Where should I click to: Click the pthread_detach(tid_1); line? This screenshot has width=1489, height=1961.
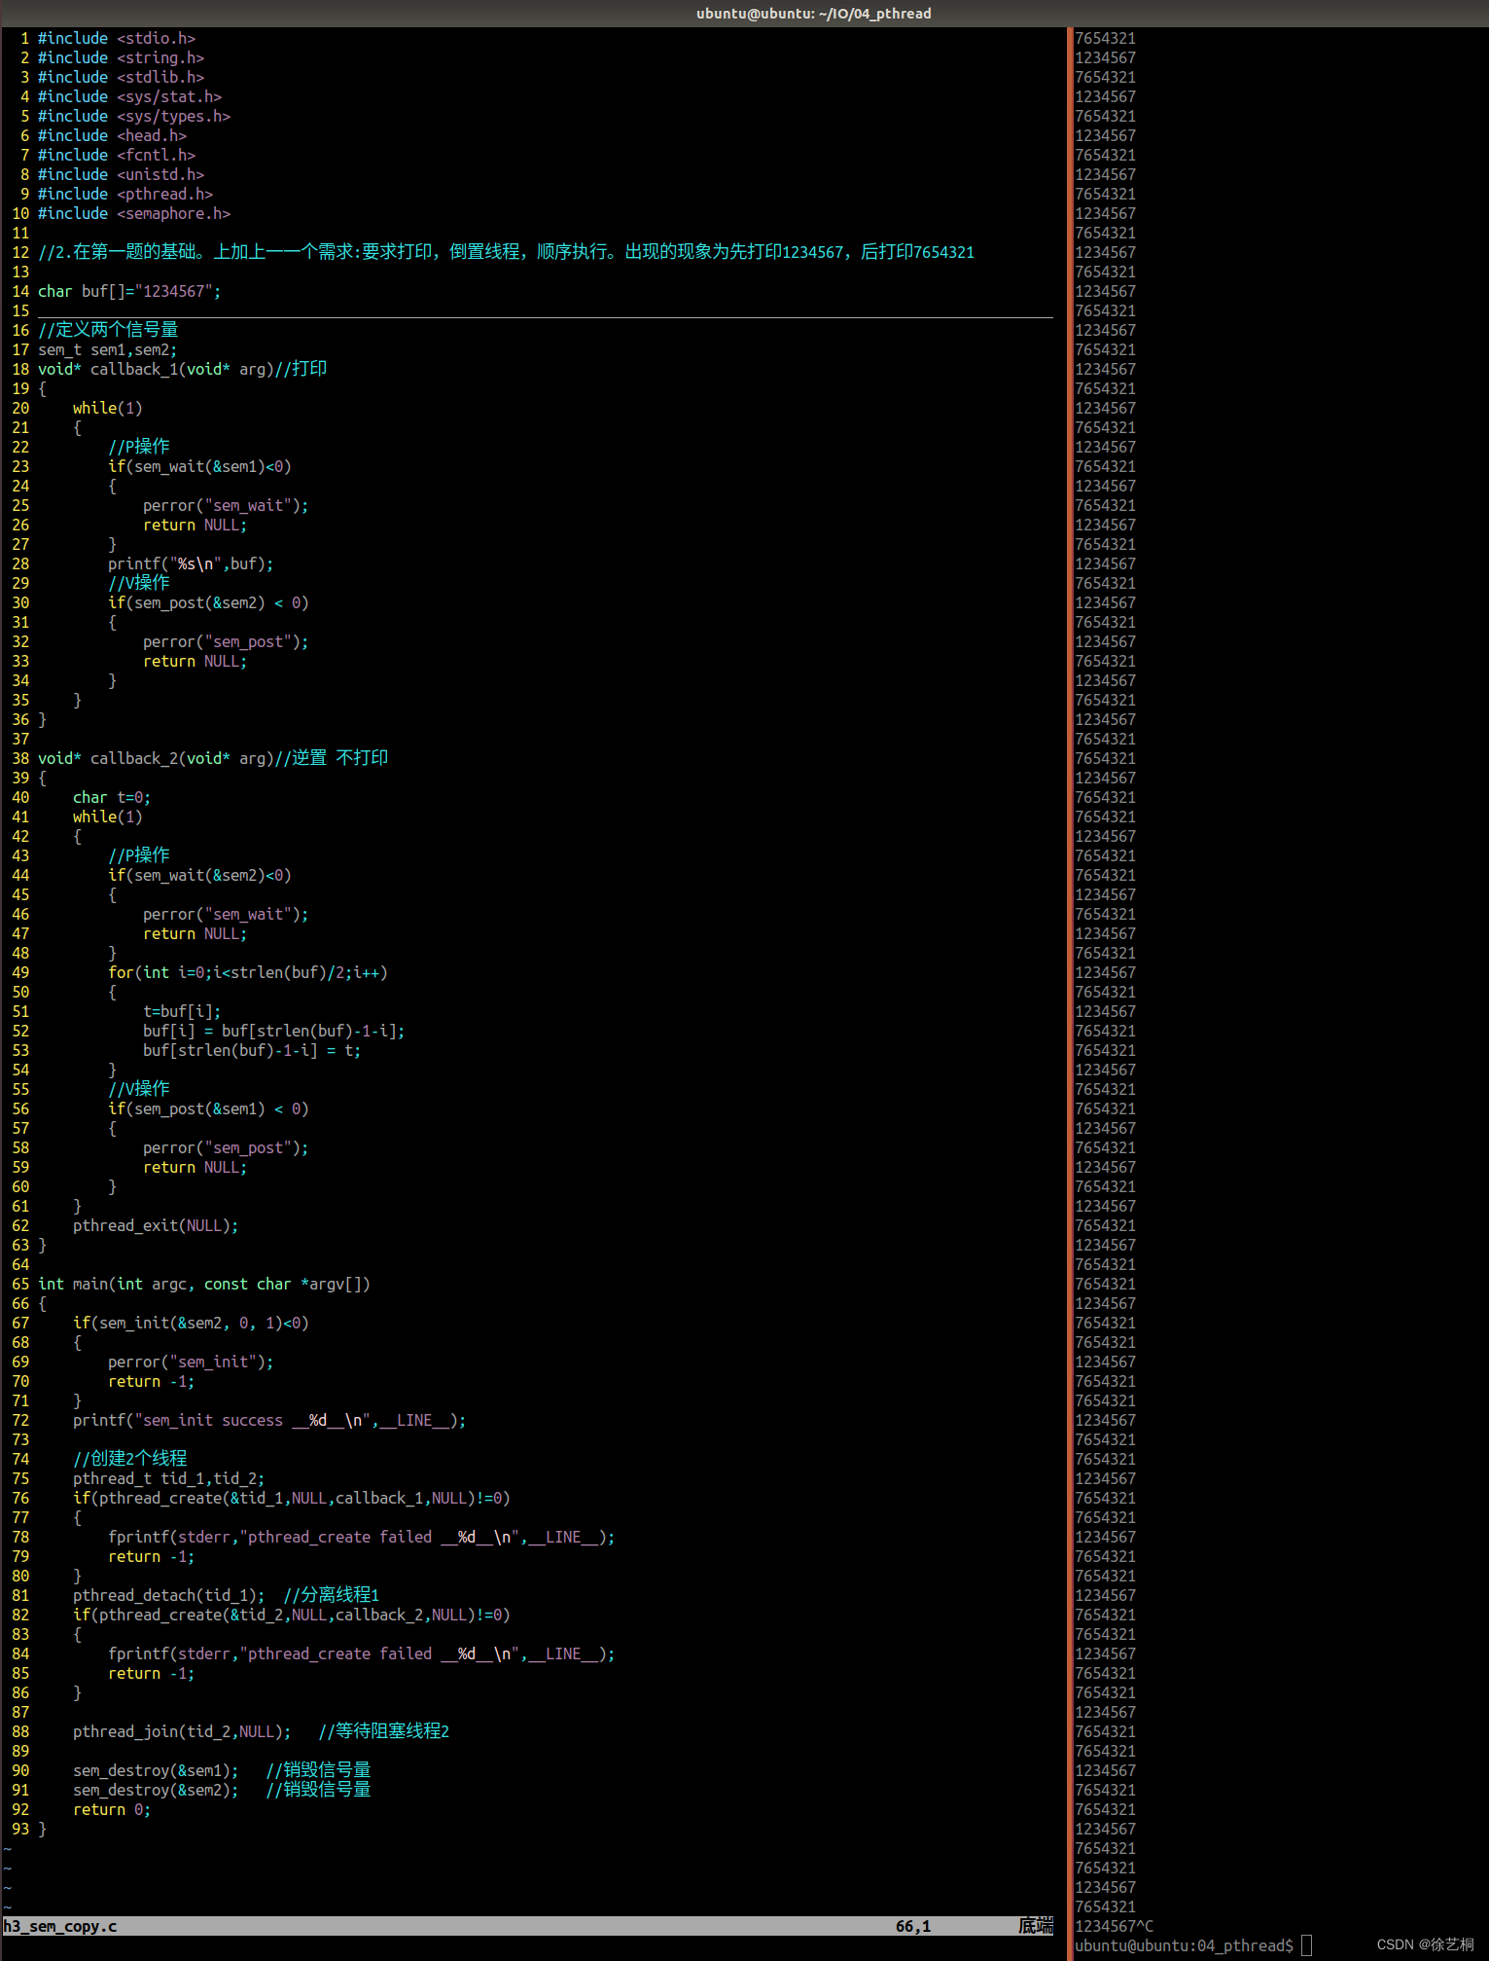(x=169, y=1595)
